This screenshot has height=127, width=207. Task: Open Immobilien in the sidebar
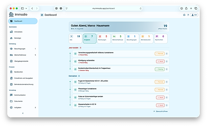pos(23,32)
